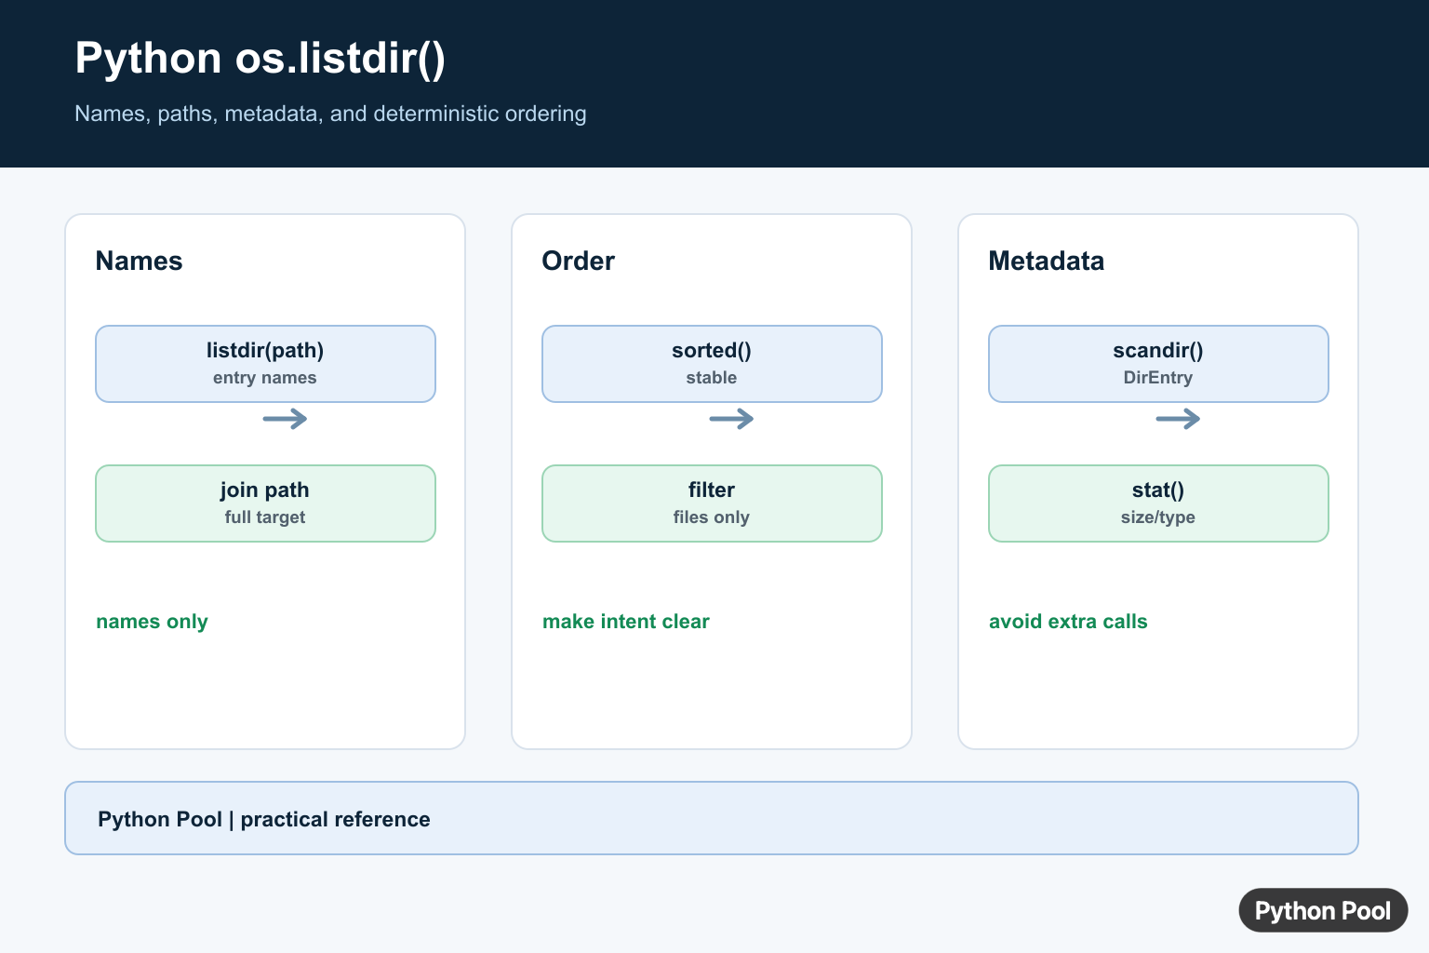Click the scandir() DirEntry box

coord(1158,364)
